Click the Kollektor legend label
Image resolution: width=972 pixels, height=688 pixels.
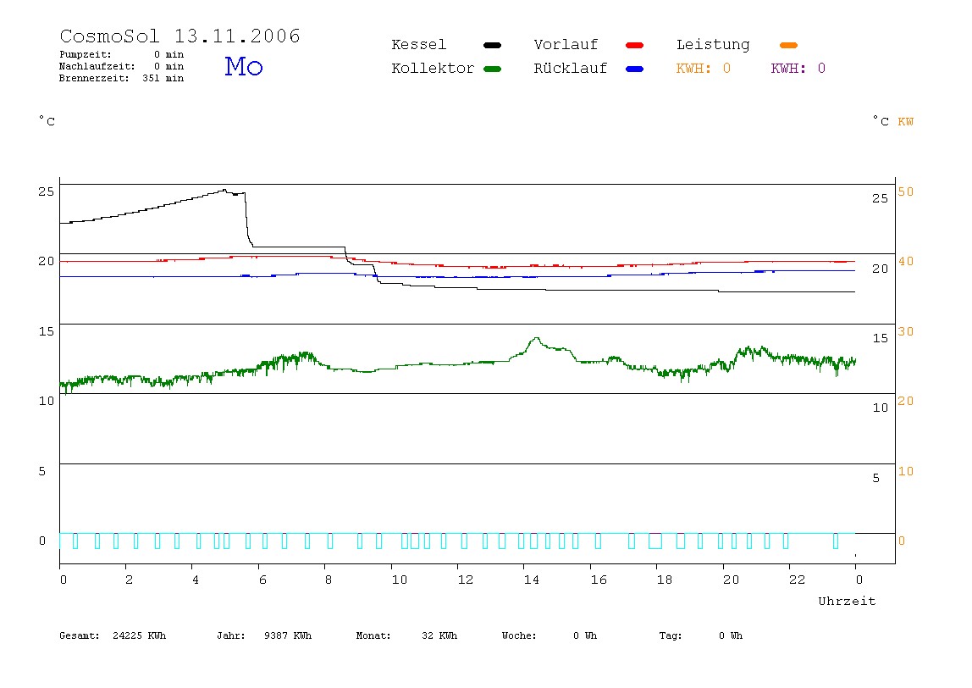click(433, 69)
